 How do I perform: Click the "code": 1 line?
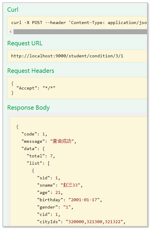(x=34, y=134)
